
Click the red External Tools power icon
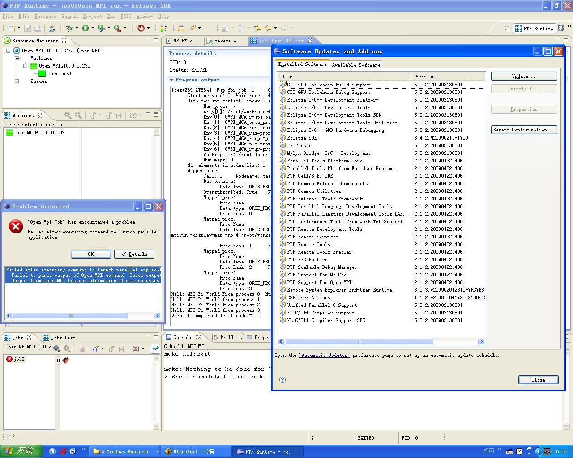click(x=141, y=28)
